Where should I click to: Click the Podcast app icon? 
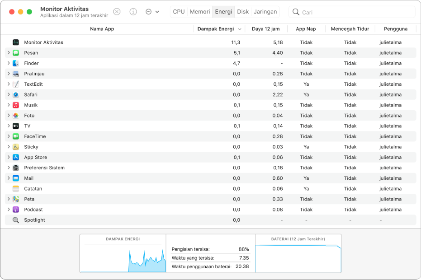[16, 210]
